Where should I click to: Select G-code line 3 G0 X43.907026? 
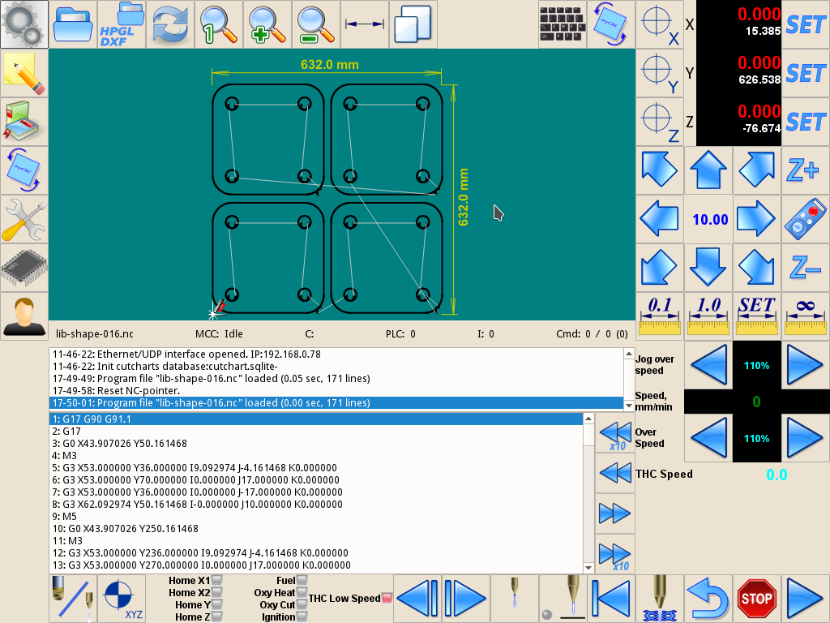click(x=120, y=444)
